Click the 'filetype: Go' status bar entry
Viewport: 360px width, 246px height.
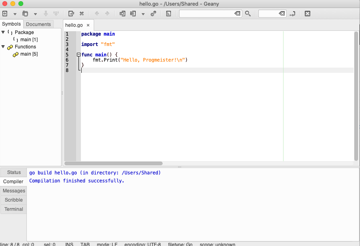pyautogui.click(x=180, y=244)
